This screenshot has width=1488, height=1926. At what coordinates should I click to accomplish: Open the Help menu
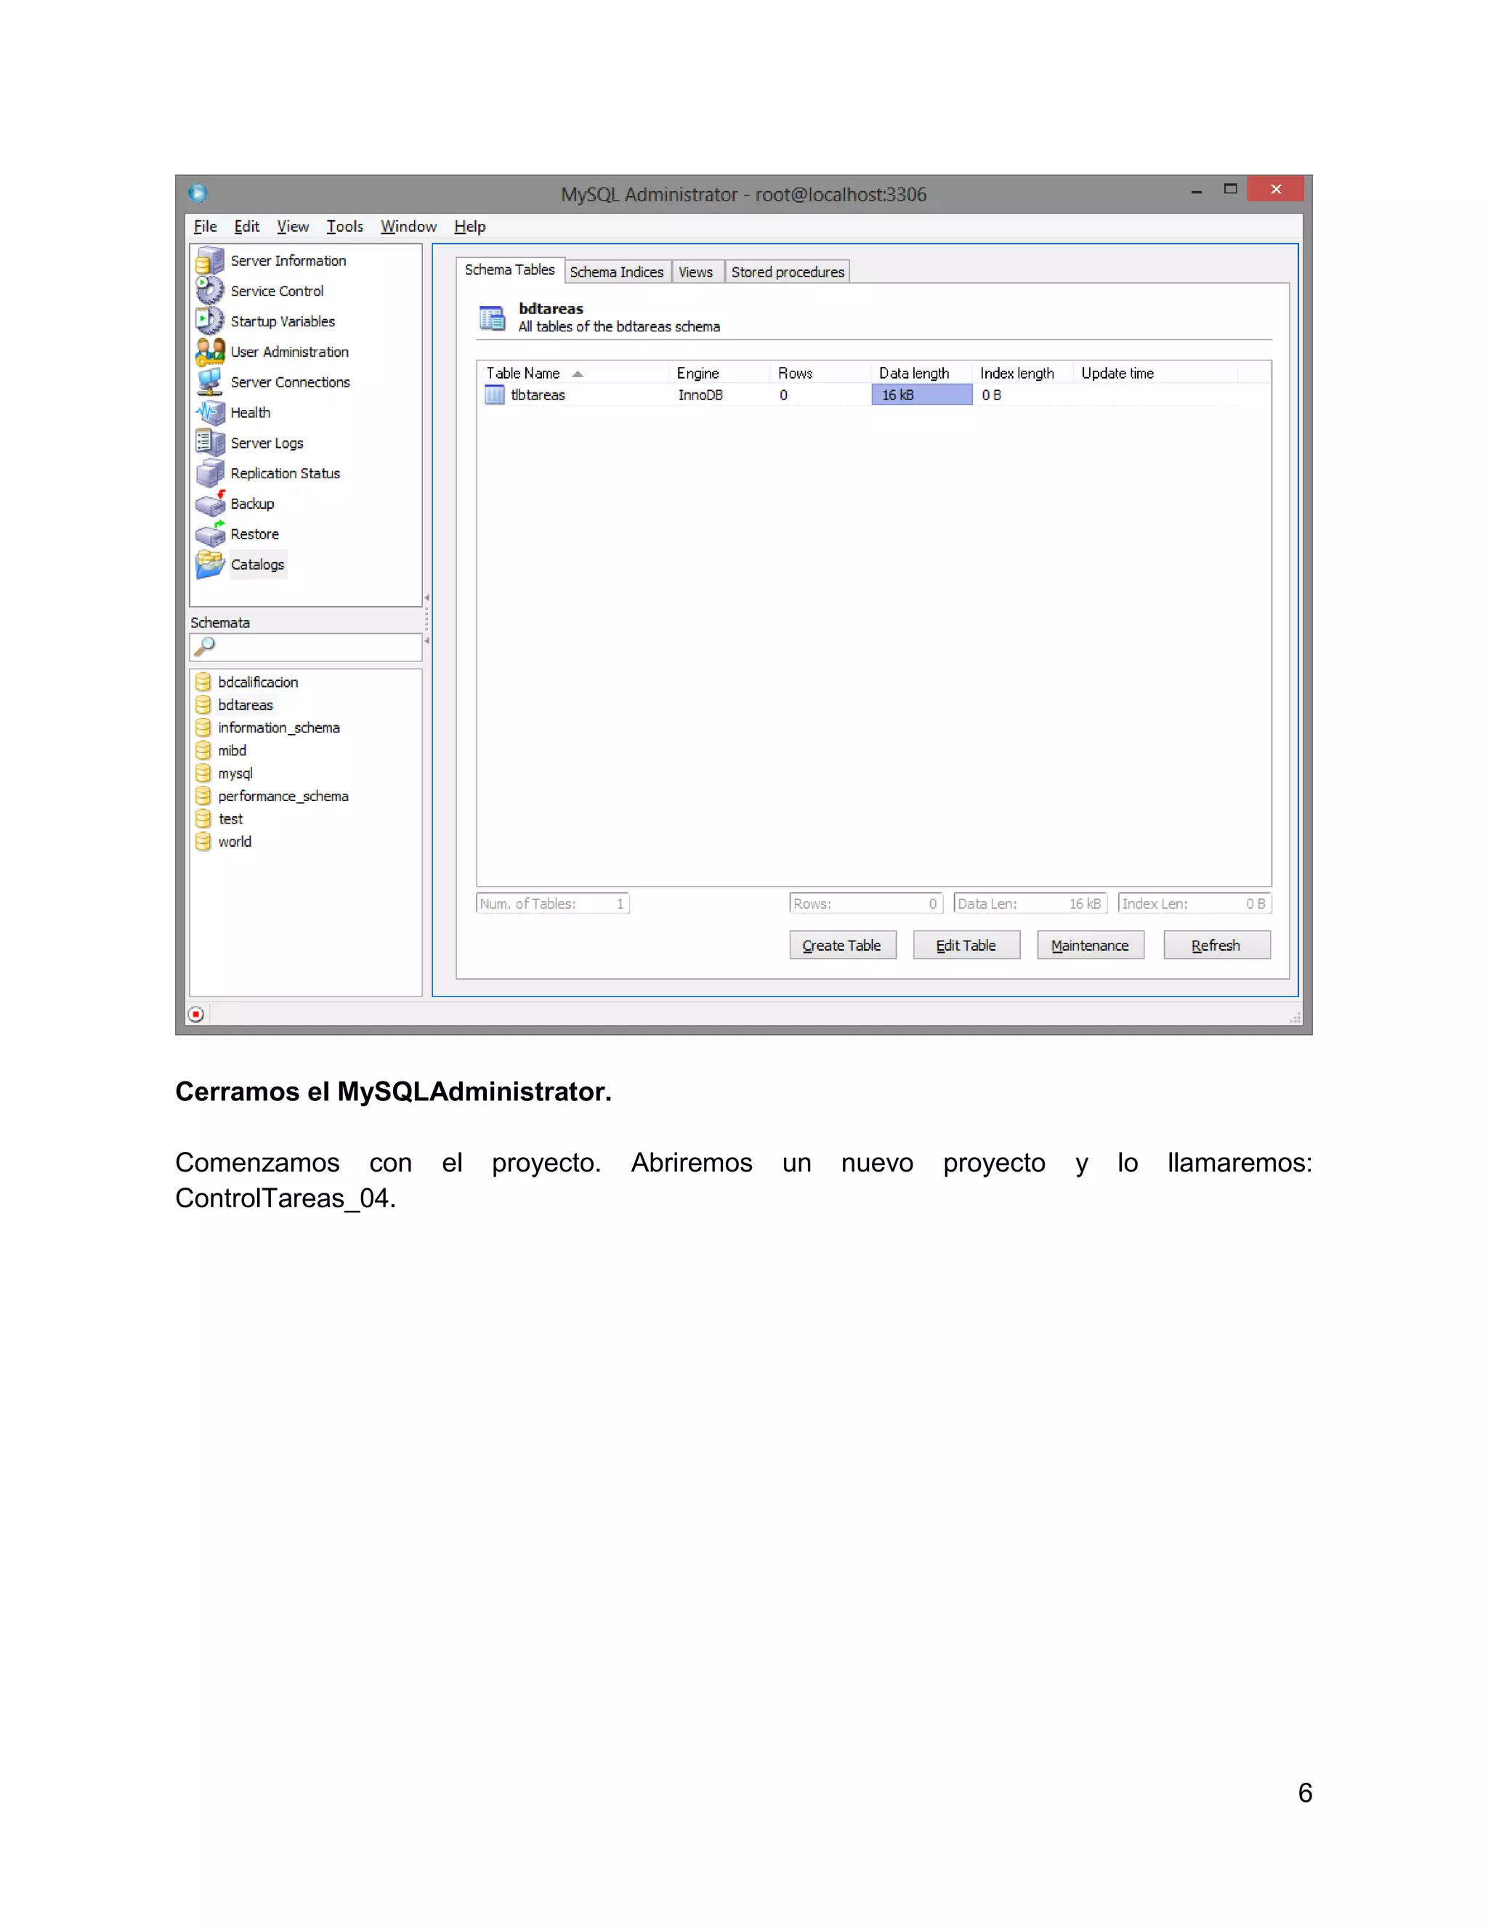click(x=470, y=227)
